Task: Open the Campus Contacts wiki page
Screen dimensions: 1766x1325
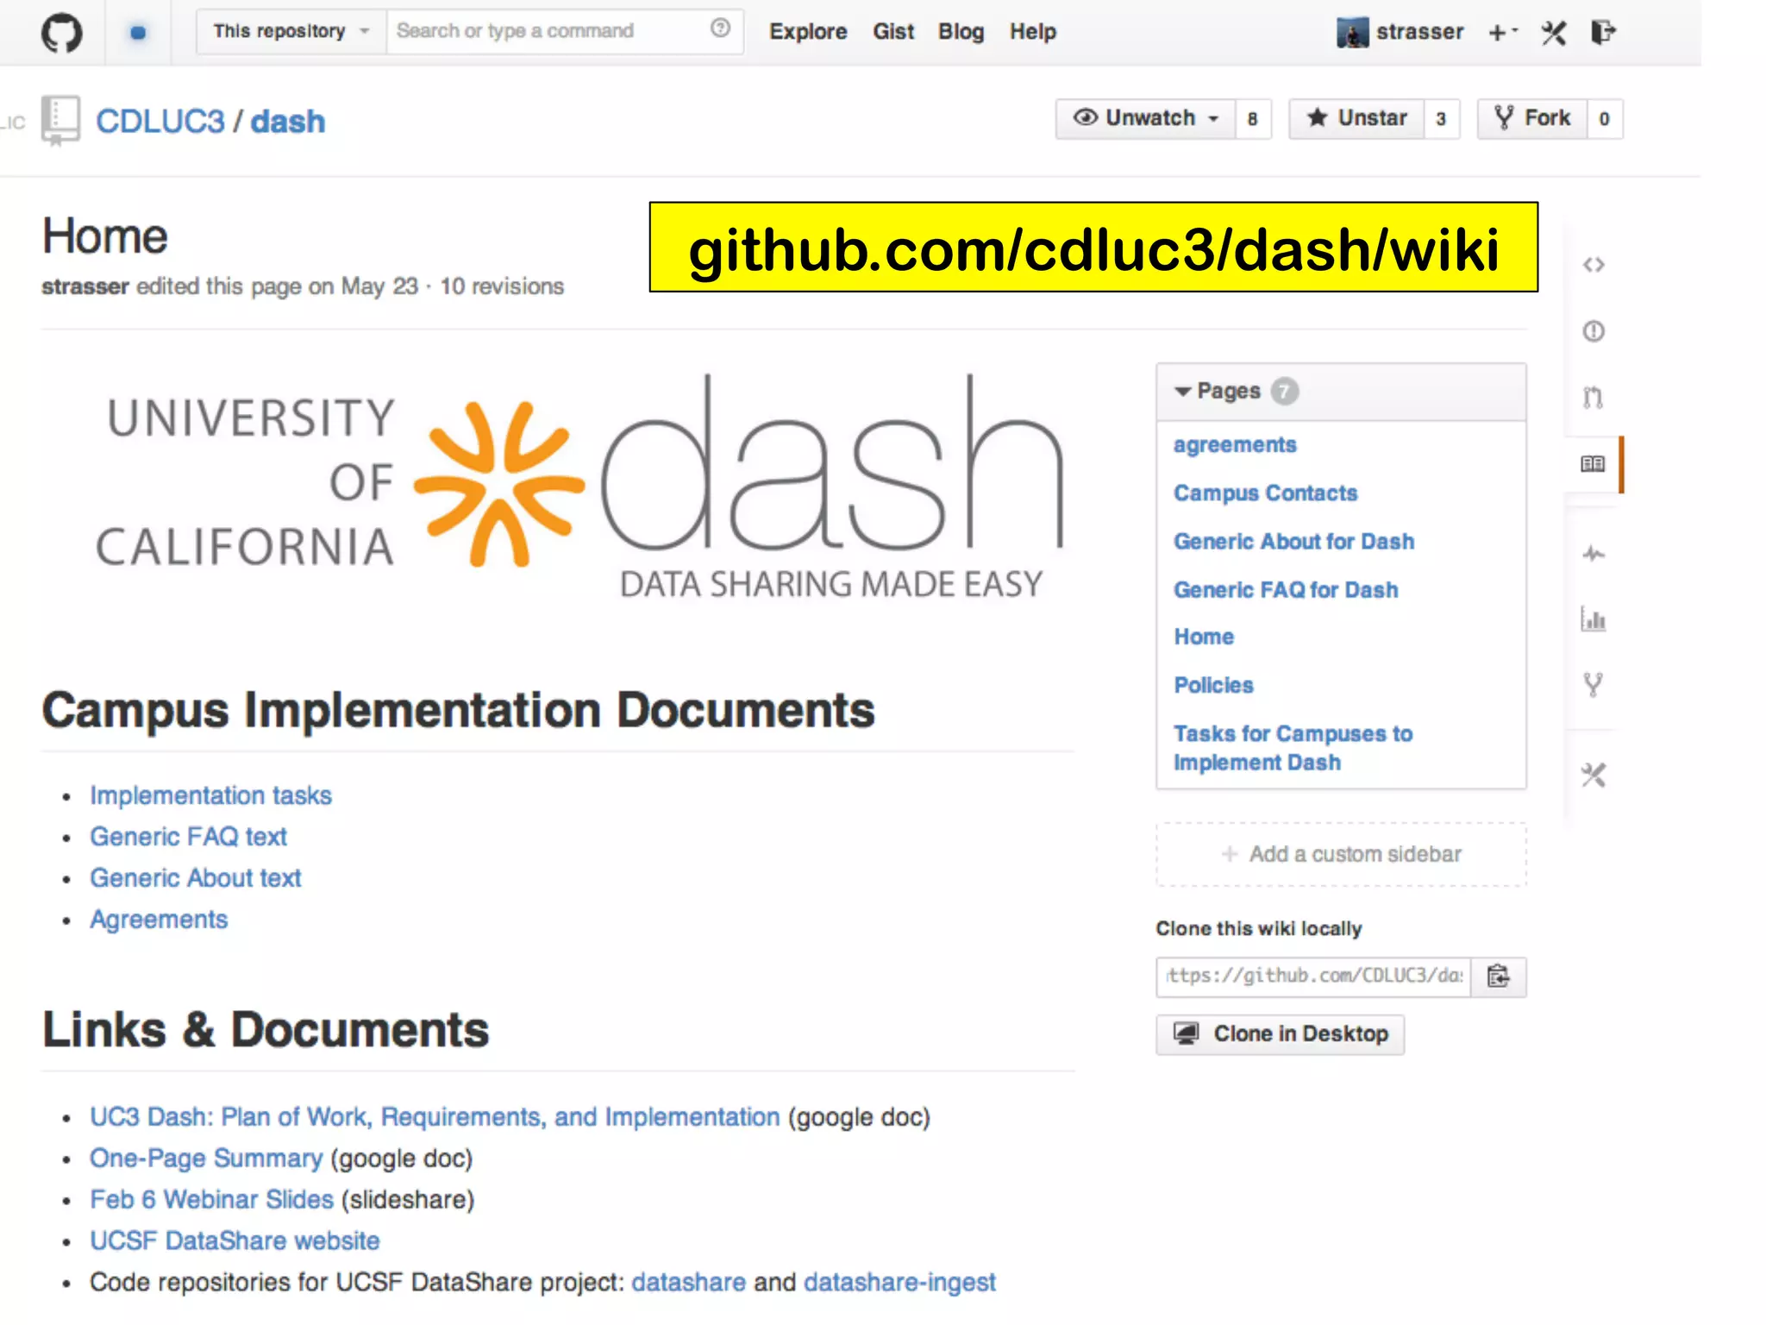Action: click(1265, 493)
